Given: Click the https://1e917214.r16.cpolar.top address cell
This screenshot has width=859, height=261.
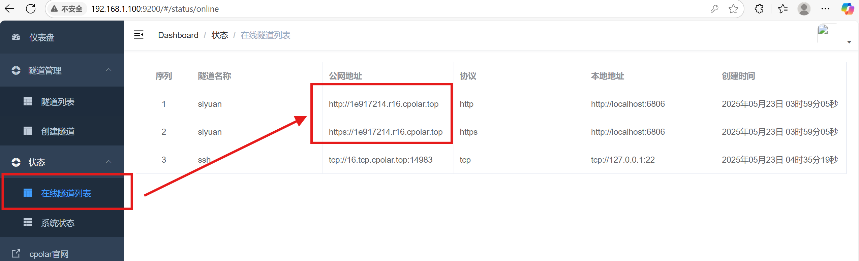Looking at the screenshot, I should pos(386,132).
